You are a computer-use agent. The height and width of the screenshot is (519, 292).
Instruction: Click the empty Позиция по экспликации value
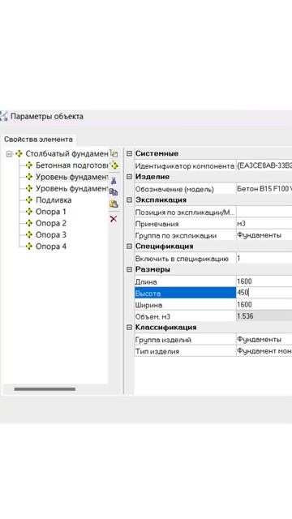(x=264, y=212)
